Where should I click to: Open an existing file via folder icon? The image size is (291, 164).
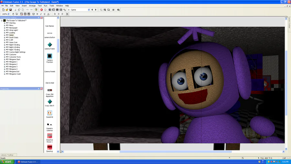click(x=7, y=10)
